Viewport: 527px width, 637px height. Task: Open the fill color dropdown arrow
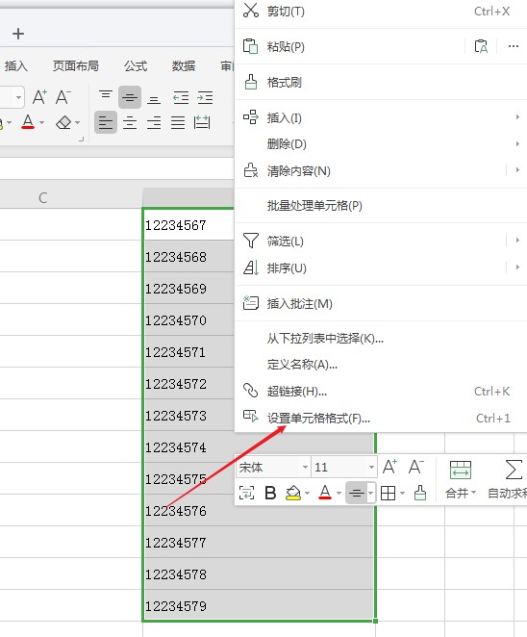coord(307,494)
